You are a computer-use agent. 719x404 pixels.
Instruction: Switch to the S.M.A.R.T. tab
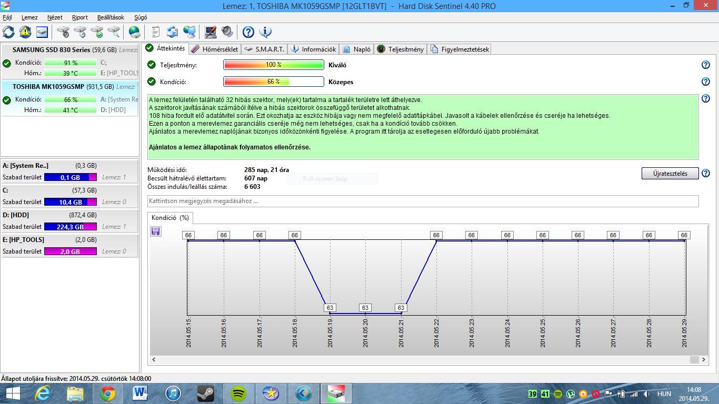(x=265, y=49)
